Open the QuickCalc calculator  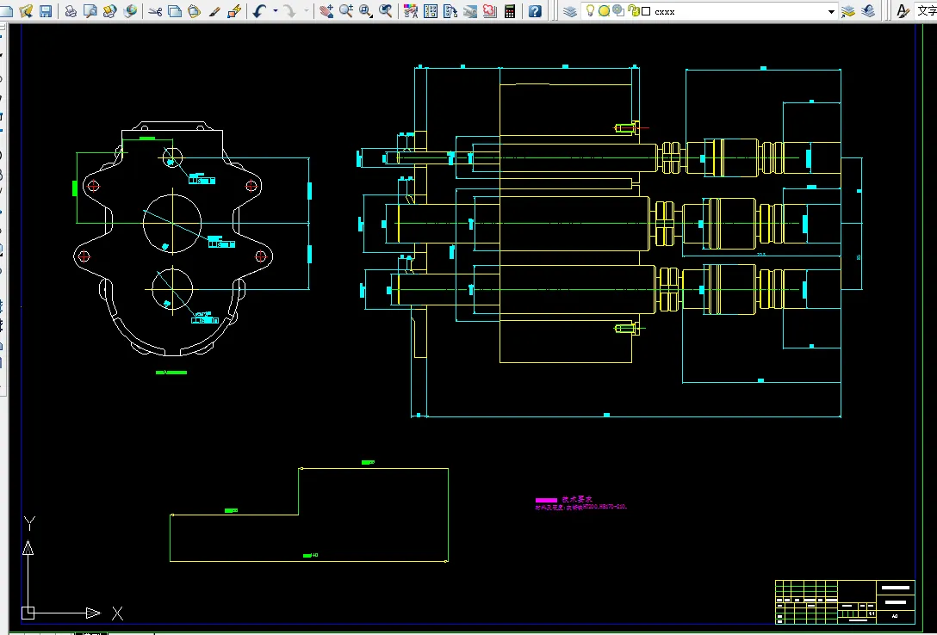510,11
